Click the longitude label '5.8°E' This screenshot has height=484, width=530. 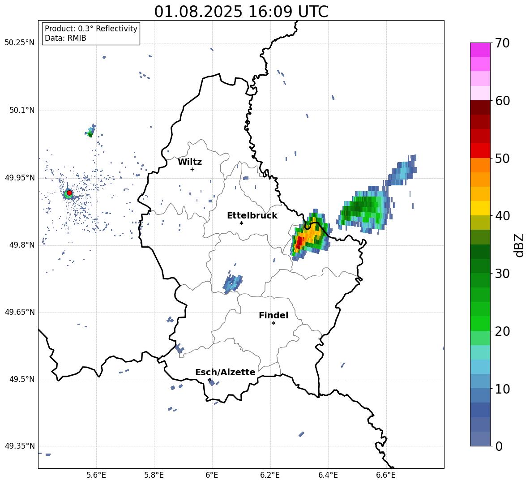pyautogui.click(x=154, y=475)
